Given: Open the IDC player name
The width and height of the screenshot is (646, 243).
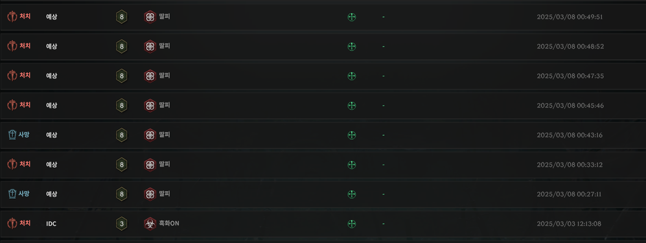Looking at the screenshot, I should coord(51,224).
